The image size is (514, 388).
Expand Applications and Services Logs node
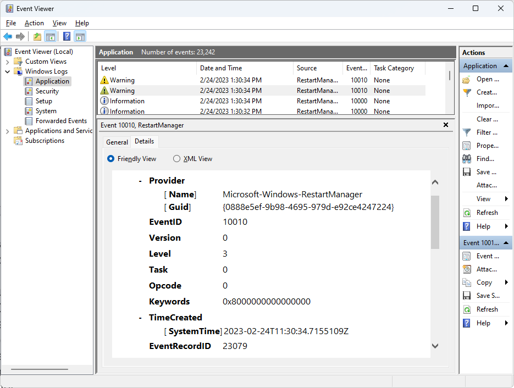coord(8,131)
